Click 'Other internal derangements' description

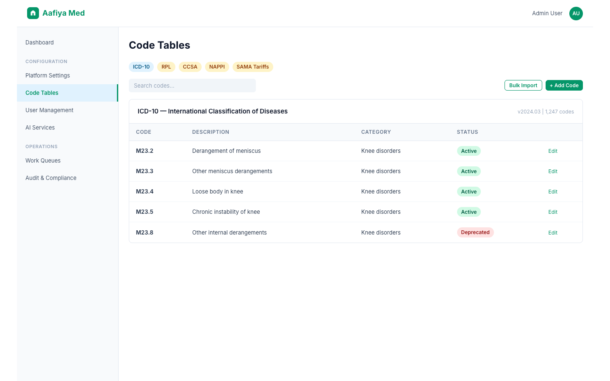coord(230,232)
